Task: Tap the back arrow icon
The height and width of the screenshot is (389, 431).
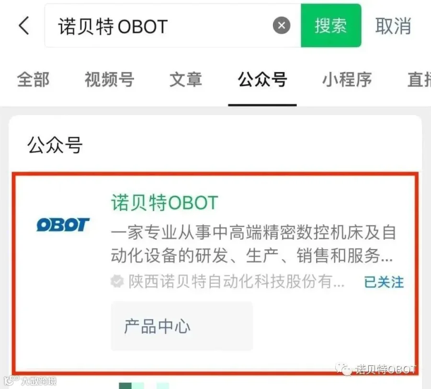Action: [24, 25]
